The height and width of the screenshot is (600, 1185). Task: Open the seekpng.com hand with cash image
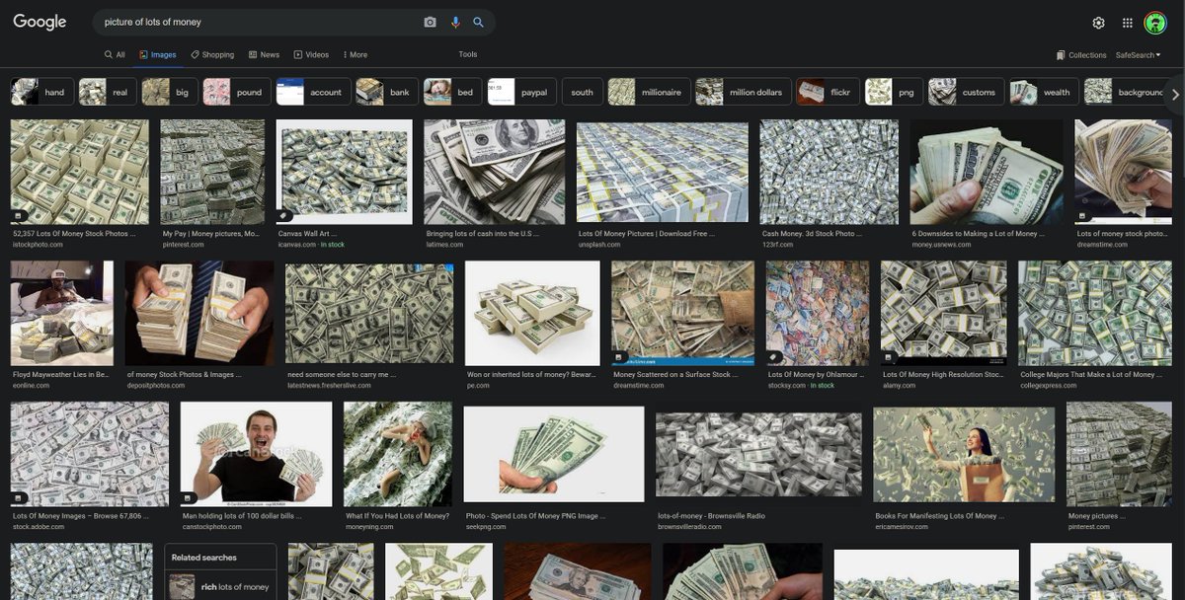pyautogui.click(x=554, y=454)
